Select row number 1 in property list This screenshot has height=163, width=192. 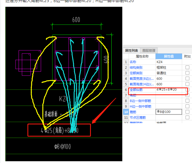(126, 62)
